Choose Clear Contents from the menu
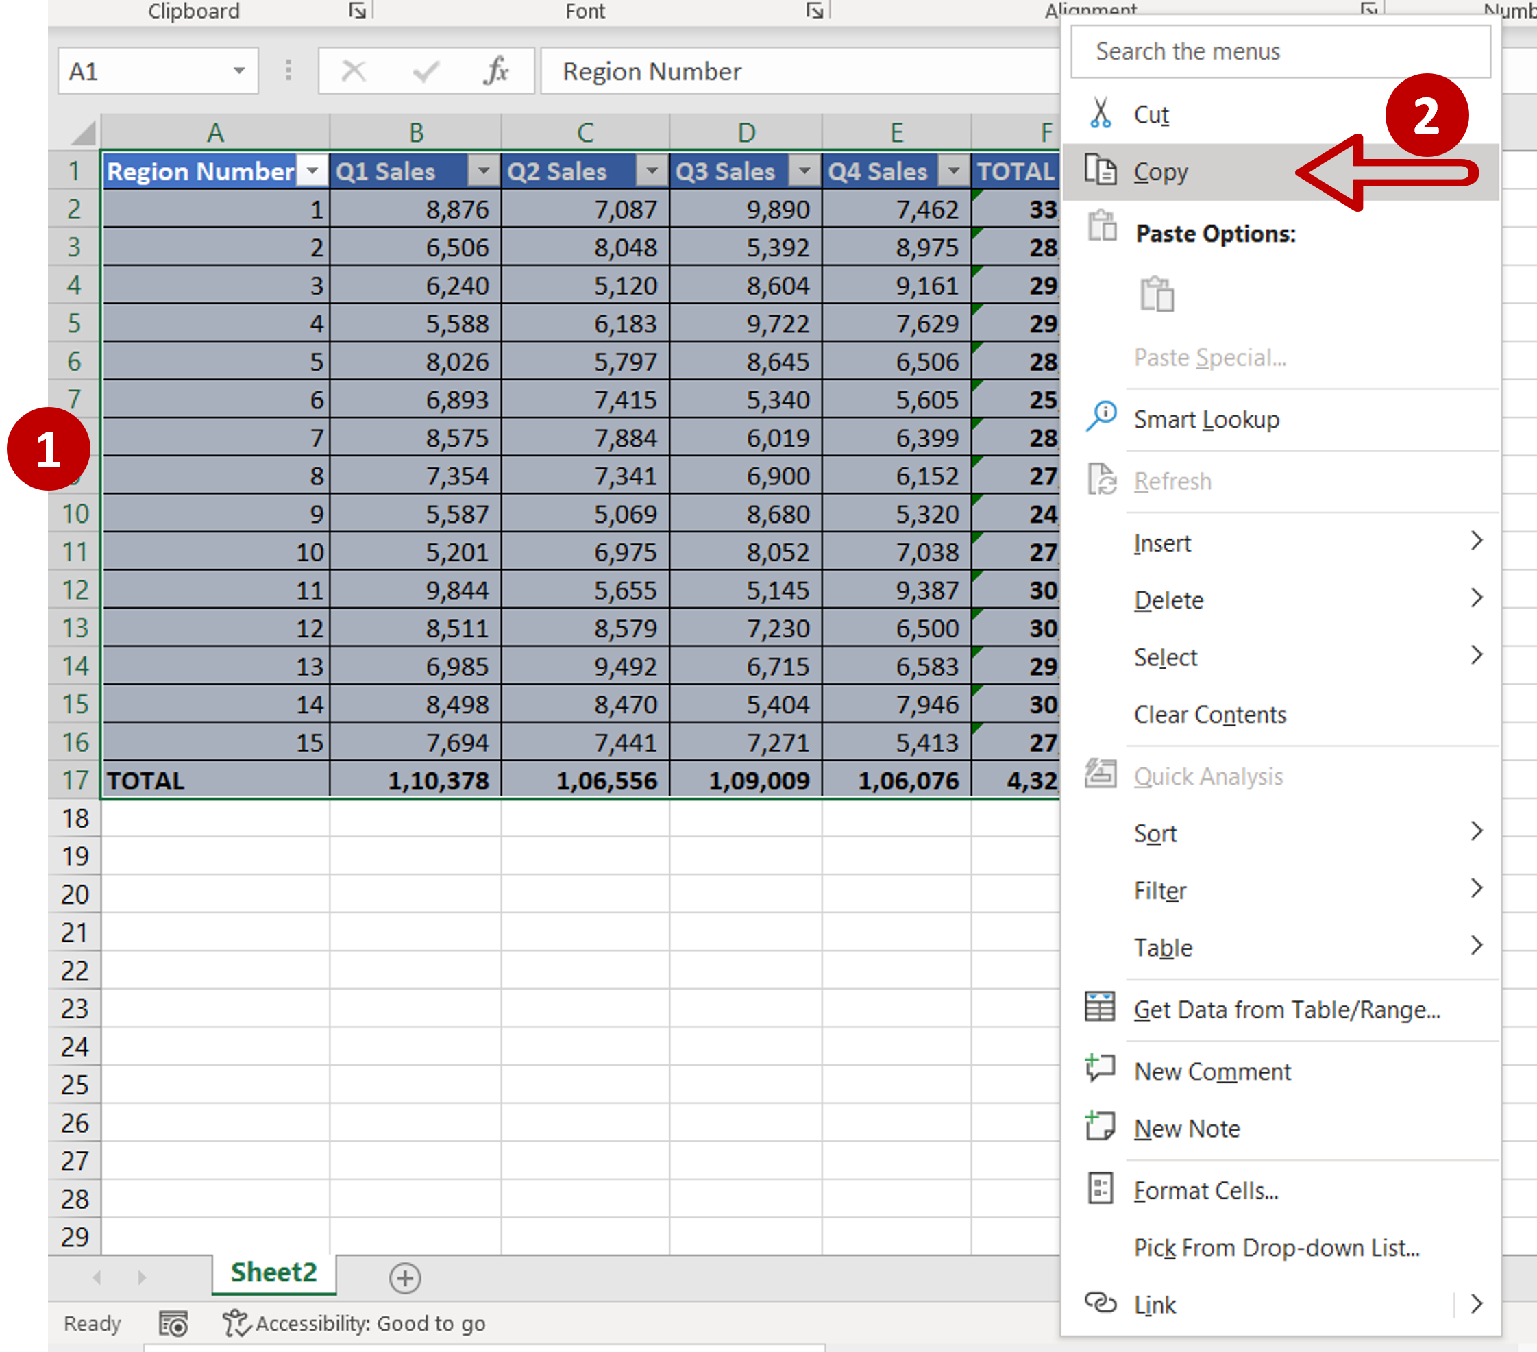The image size is (1537, 1352). (1281, 714)
